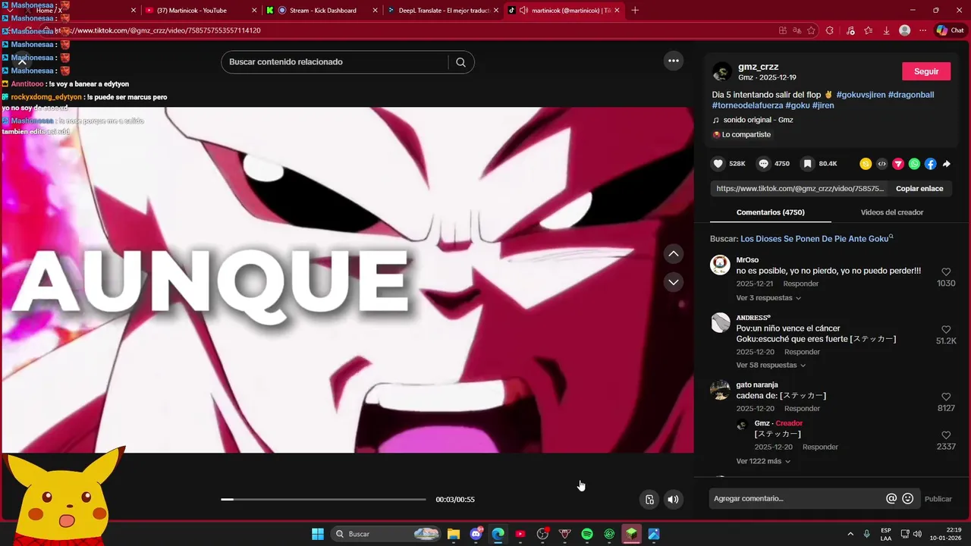This screenshot has width=971, height=546.
Task: Add page to browser favorites star
Action: click(x=812, y=30)
